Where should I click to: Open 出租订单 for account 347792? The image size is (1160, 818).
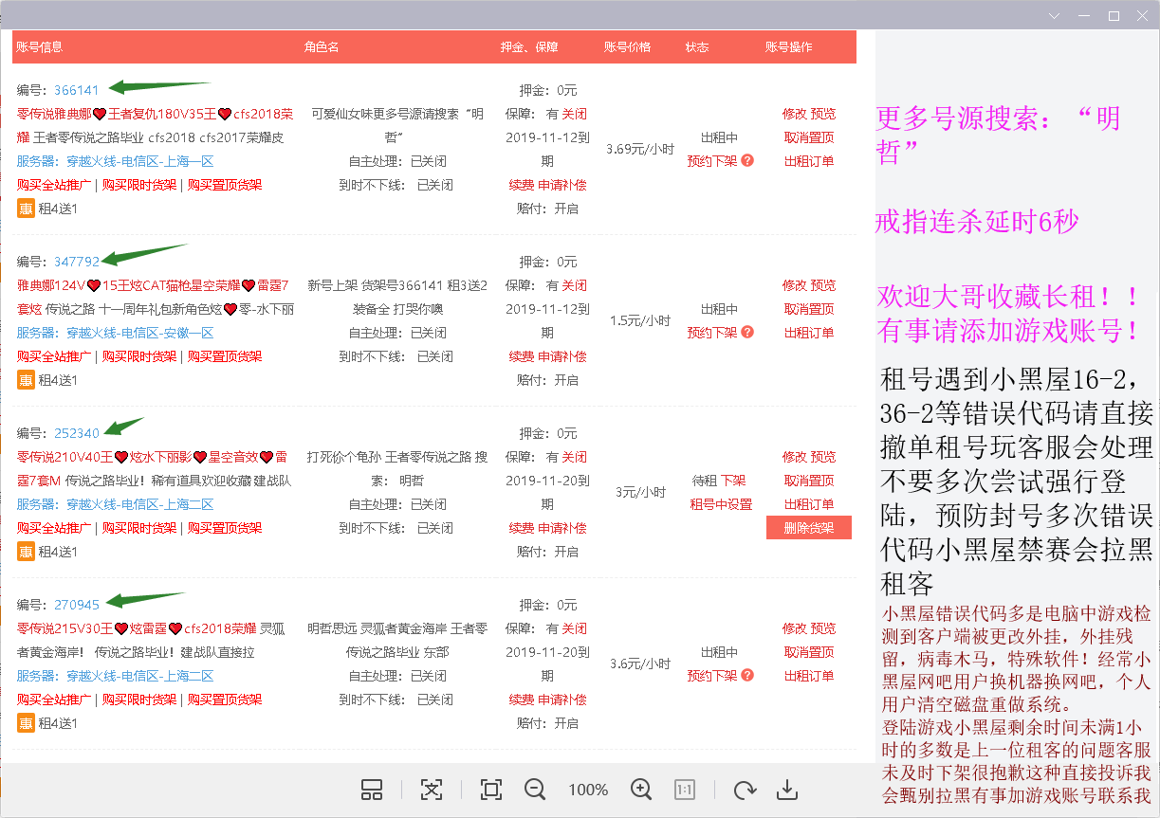pyautogui.click(x=809, y=333)
